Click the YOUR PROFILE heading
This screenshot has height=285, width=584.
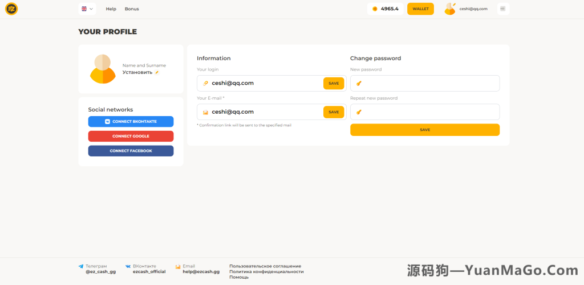(x=108, y=32)
